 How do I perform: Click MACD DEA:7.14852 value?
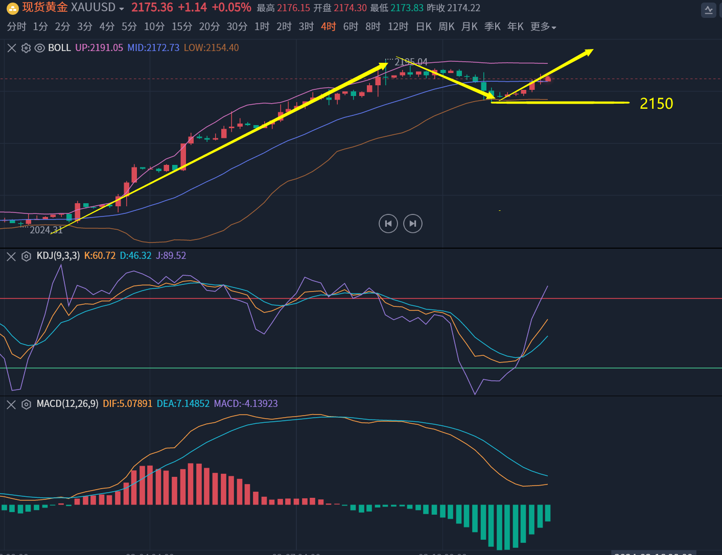pos(183,404)
